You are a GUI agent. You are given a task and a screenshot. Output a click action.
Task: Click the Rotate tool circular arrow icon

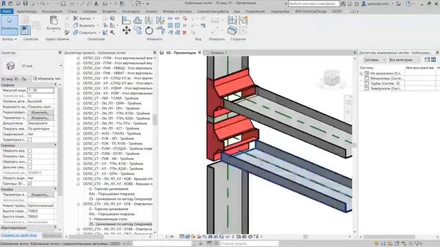coord(149,30)
